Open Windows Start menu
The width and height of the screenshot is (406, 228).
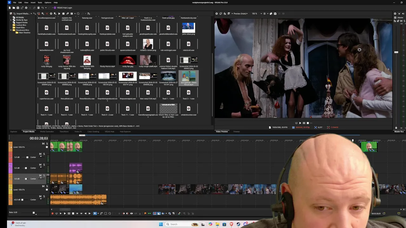pyautogui.click(x=161, y=224)
